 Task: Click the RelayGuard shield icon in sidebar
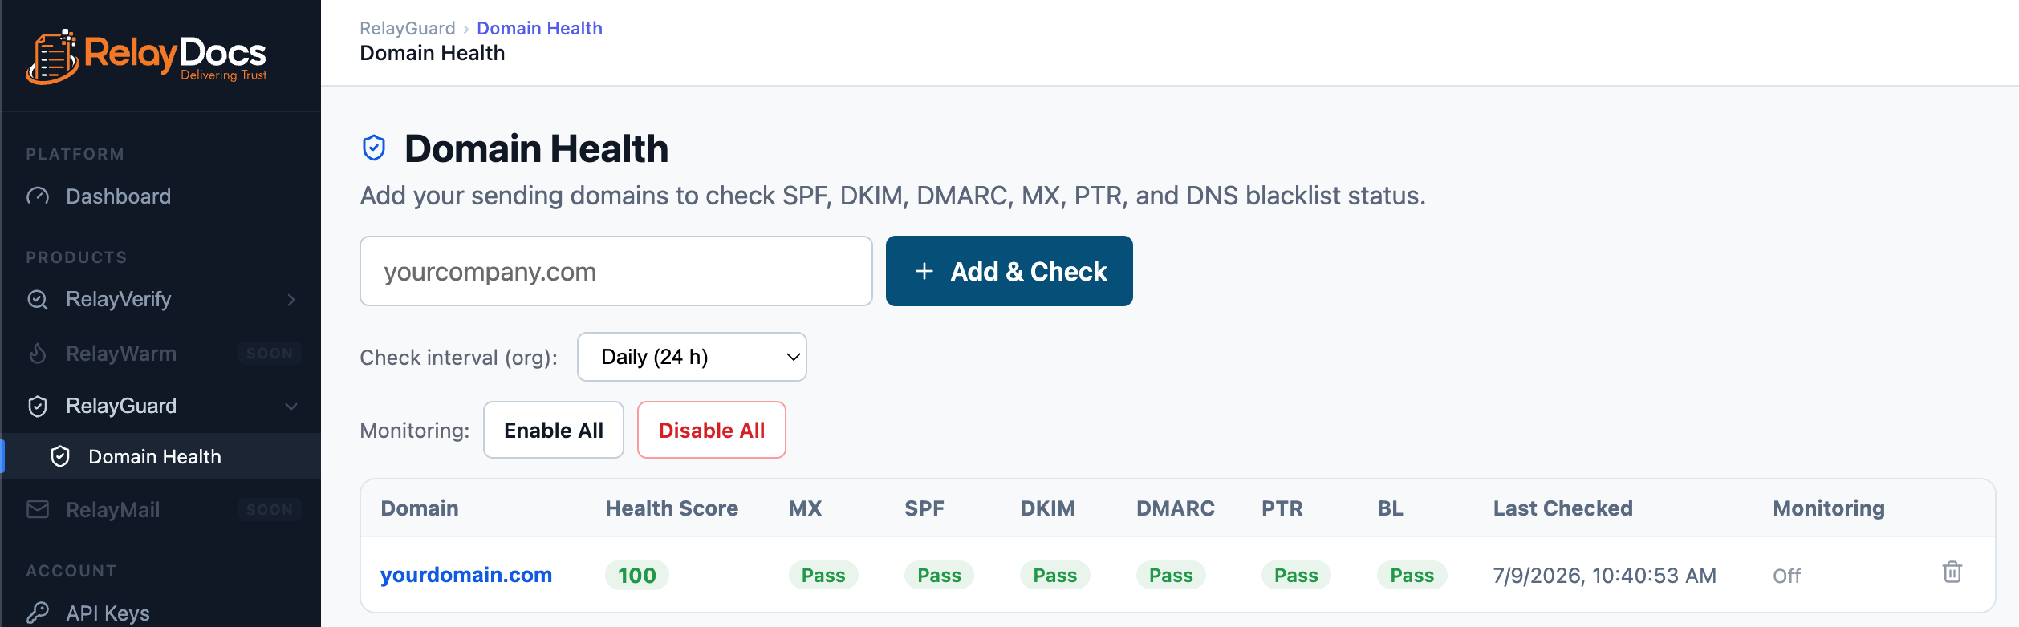(x=38, y=407)
